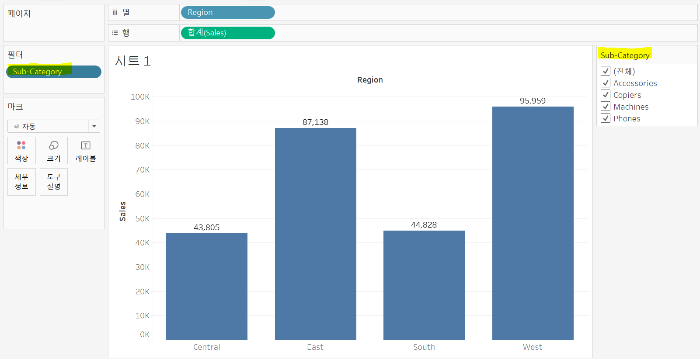
Task: Click the Central axis label
Action: point(206,347)
